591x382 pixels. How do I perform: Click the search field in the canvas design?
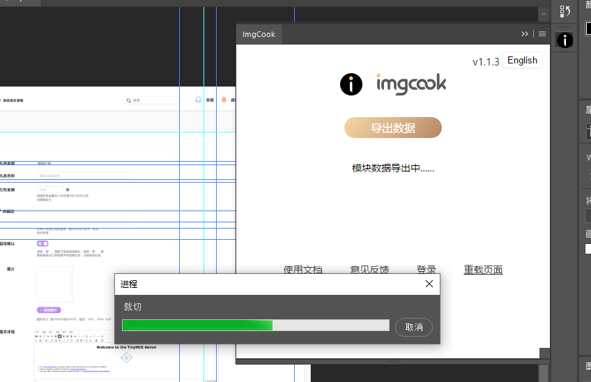click(x=151, y=100)
